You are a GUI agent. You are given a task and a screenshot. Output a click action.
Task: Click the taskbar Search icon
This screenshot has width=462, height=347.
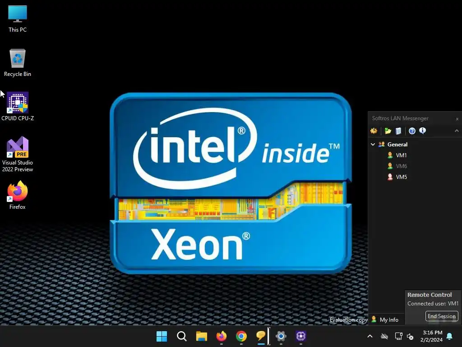click(181, 336)
